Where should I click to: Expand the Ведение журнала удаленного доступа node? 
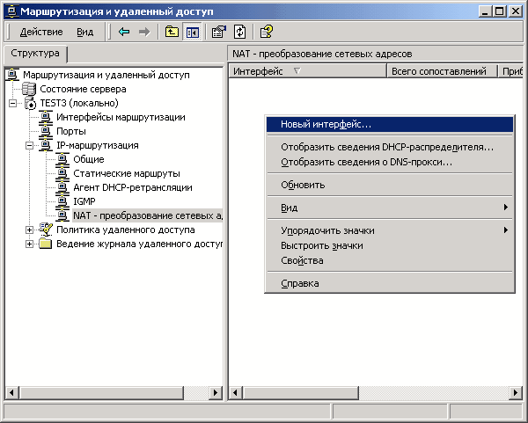coord(30,244)
